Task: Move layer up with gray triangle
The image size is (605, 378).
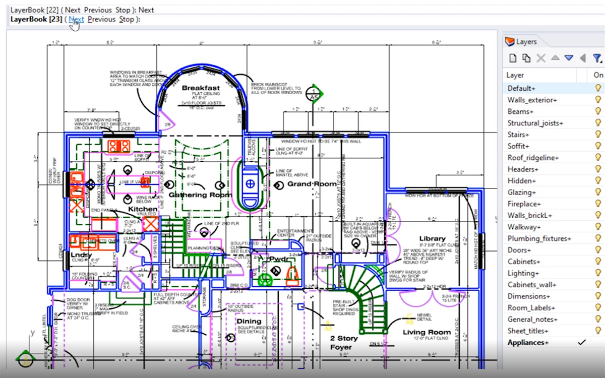Action: (x=555, y=58)
